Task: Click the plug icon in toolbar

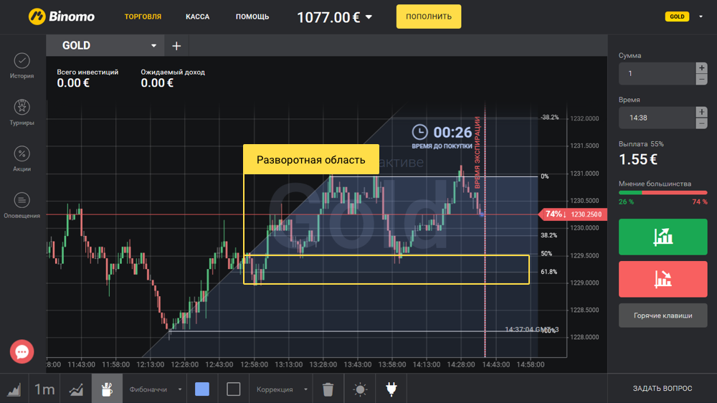Action: (391, 389)
